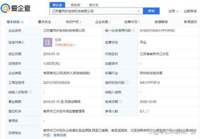Viewport: 200px width, 139px height.
Task: Click the 查看地图 link
Action: 60,135
